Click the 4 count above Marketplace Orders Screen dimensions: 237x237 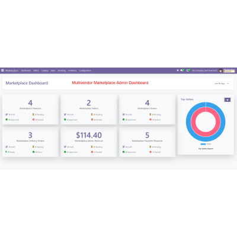pos(147,103)
